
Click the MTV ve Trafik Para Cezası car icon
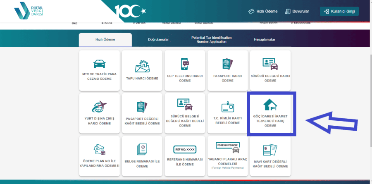(x=100, y=64)
